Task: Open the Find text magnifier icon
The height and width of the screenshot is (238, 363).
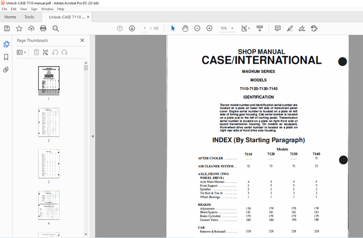Action: [x=56, y=29]
